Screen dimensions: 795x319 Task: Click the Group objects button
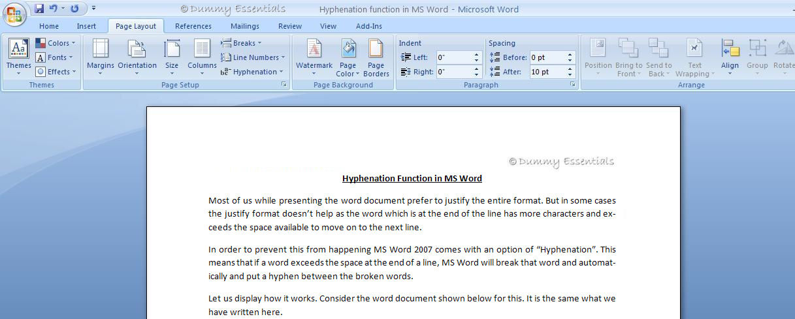pos(757,57)
